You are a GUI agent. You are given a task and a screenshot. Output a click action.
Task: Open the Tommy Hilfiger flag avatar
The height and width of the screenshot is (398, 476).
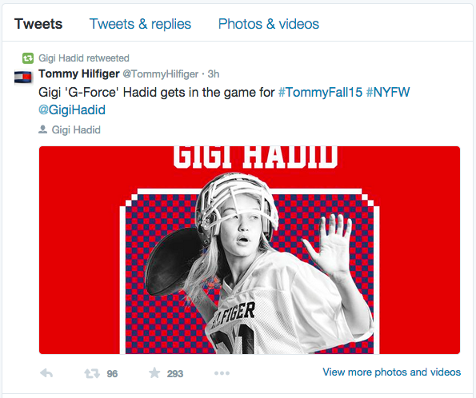coord(23,77)
